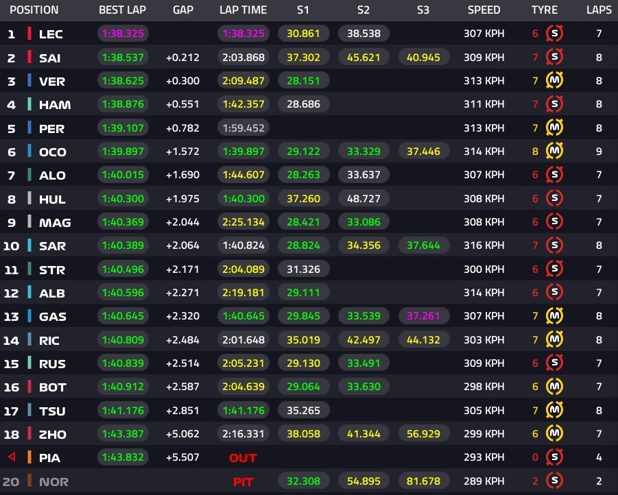Click the TYRE column header
This screenshot has width=618, height=495.
(545, 10)
